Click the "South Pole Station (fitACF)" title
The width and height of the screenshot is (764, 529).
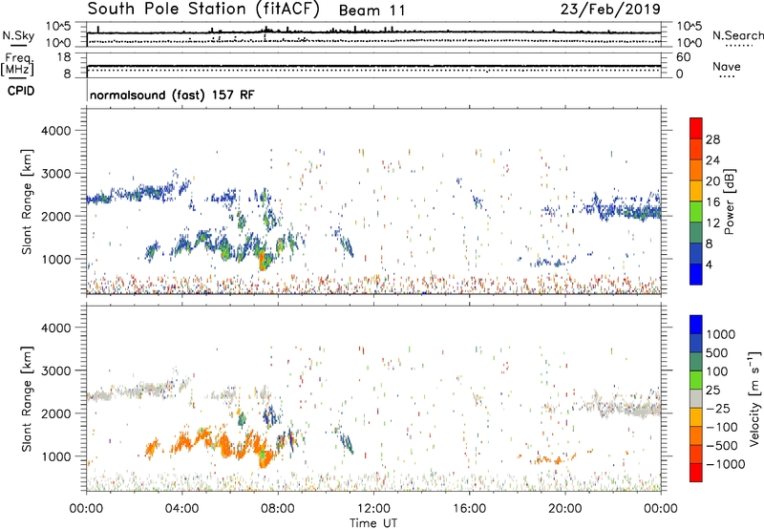coord(203,10)
